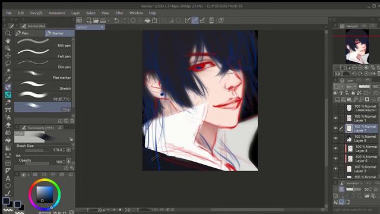Select the Fill bucket tool

pyautogui.click(x=8, y=140)
